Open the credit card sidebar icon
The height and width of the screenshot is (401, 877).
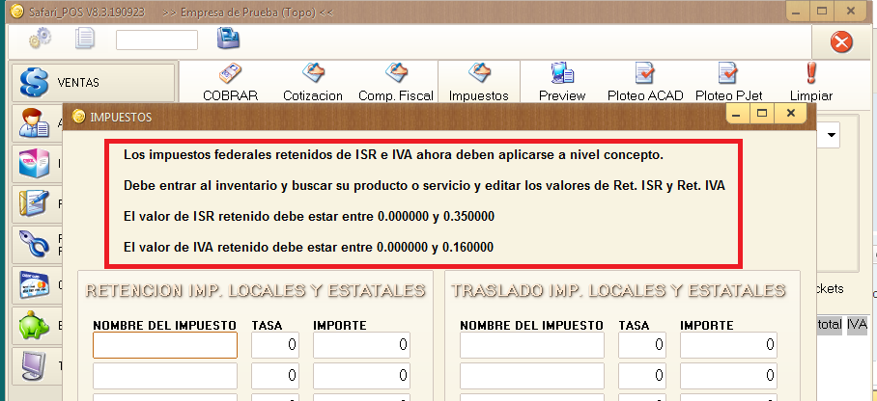[x=35, y=284]
